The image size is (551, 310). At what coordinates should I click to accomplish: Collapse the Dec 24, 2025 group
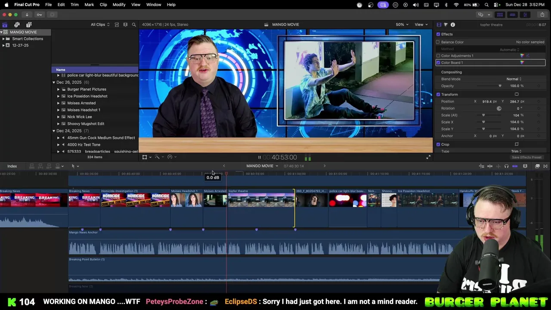pos(54,131)
